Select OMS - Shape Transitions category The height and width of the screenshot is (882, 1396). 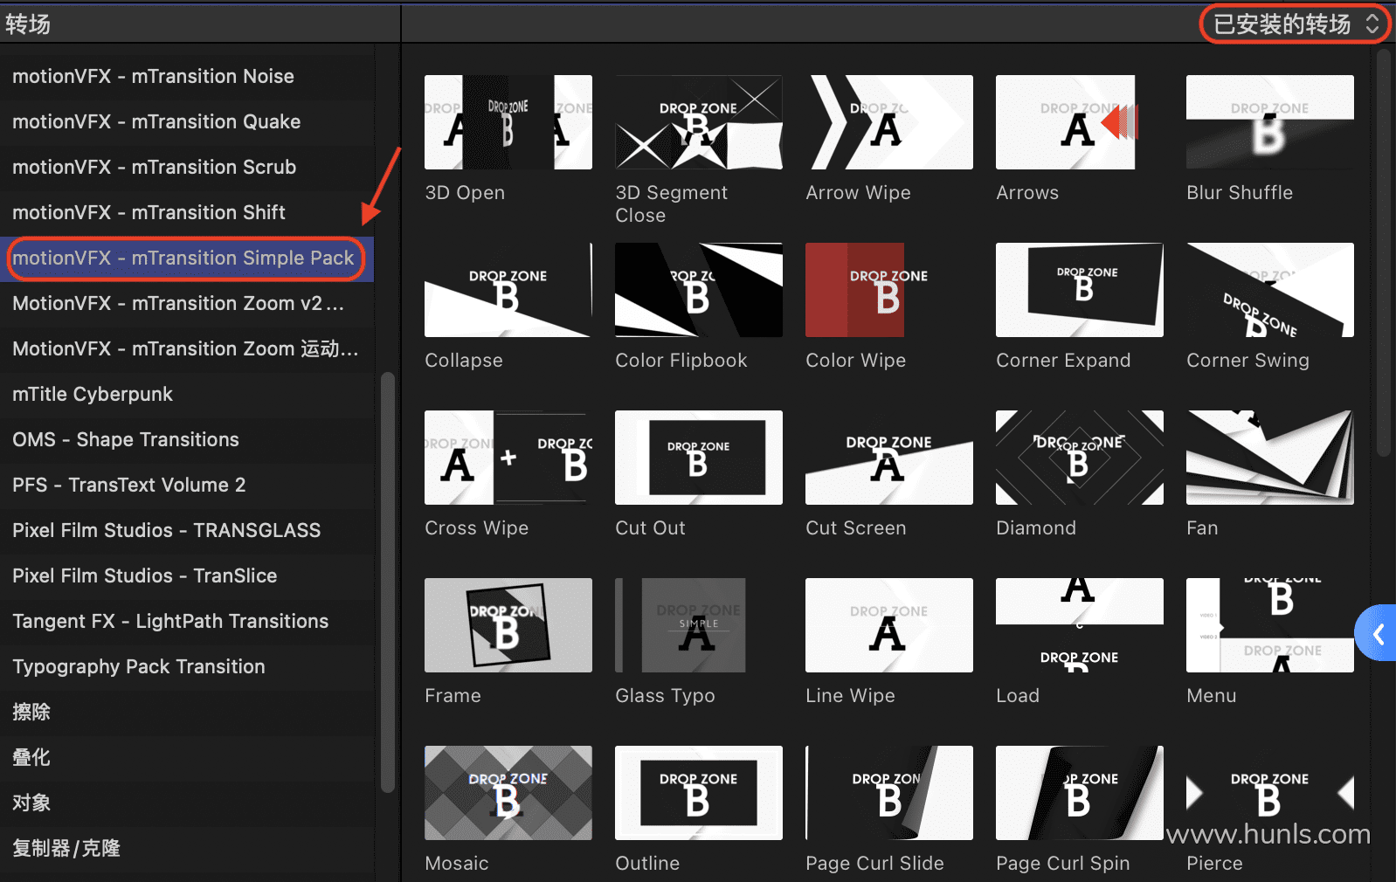click(187, 439)
